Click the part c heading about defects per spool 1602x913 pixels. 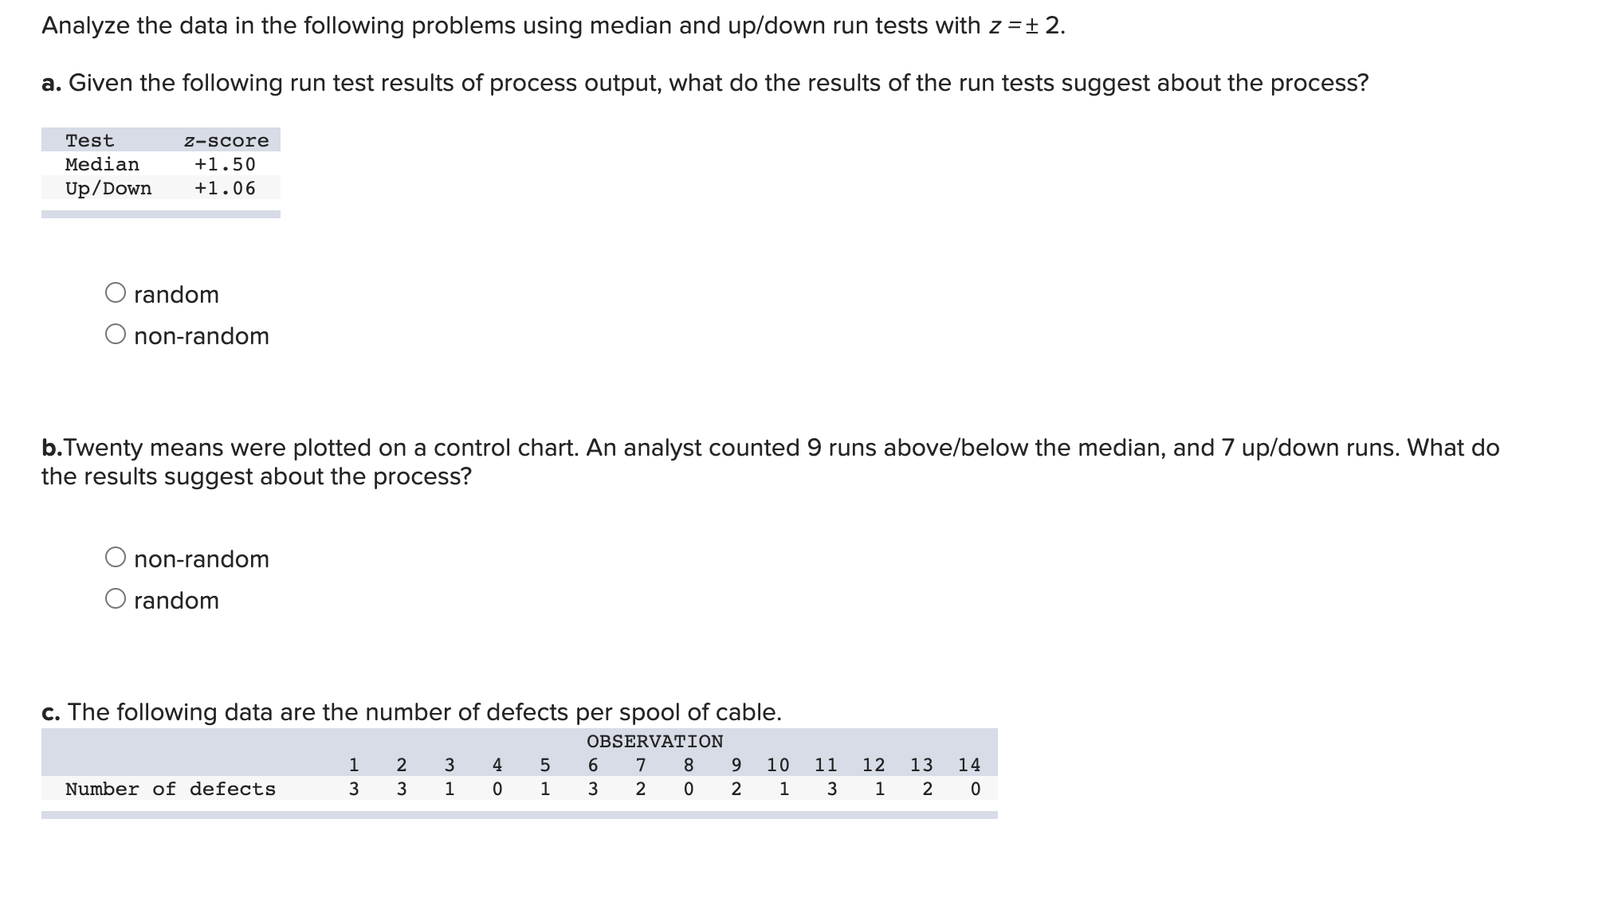pyautogui.click(x=412, y=712)
